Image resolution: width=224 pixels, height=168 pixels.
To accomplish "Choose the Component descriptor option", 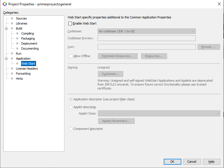I will tap(71, 129).
